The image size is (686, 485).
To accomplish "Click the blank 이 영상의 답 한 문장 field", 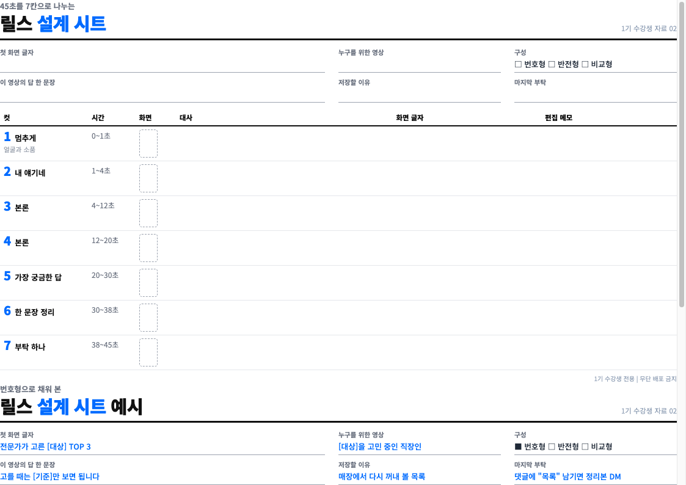I will coord(162,95).
